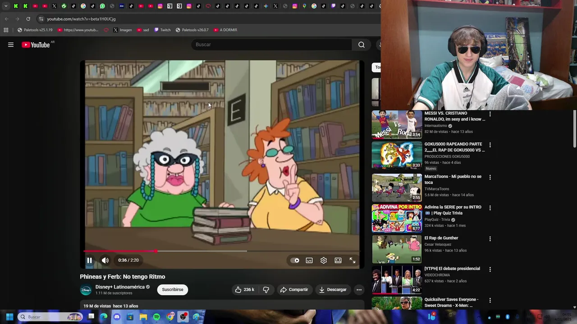The height and width of the screenshot is (324, 577).
Task: Open the browser apps grid icon
Action: pos(6,30)
